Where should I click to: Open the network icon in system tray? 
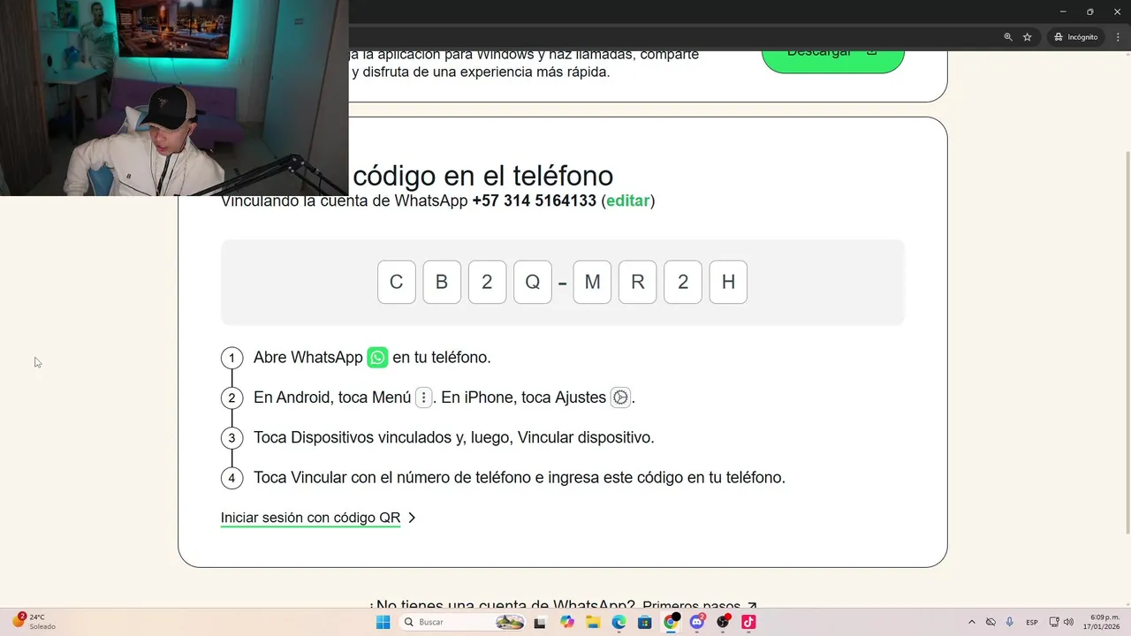[1054, 622]
